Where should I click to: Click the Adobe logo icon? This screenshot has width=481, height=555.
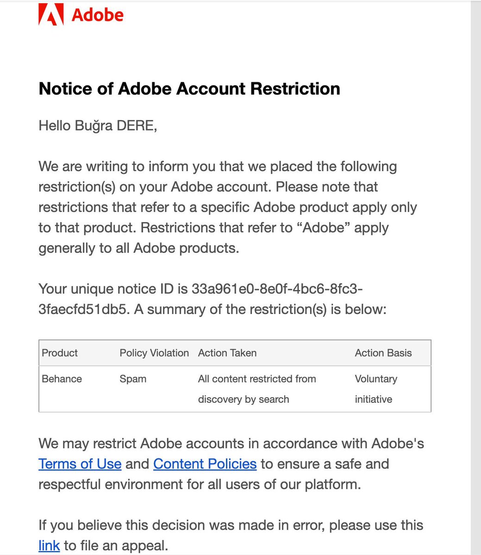tap(50, 14)
